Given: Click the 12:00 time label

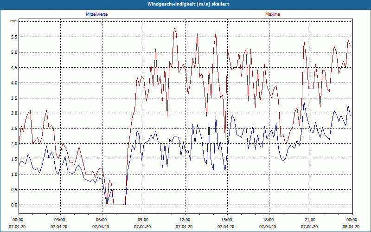Looking at the screenshot, I should click(184, 220).
